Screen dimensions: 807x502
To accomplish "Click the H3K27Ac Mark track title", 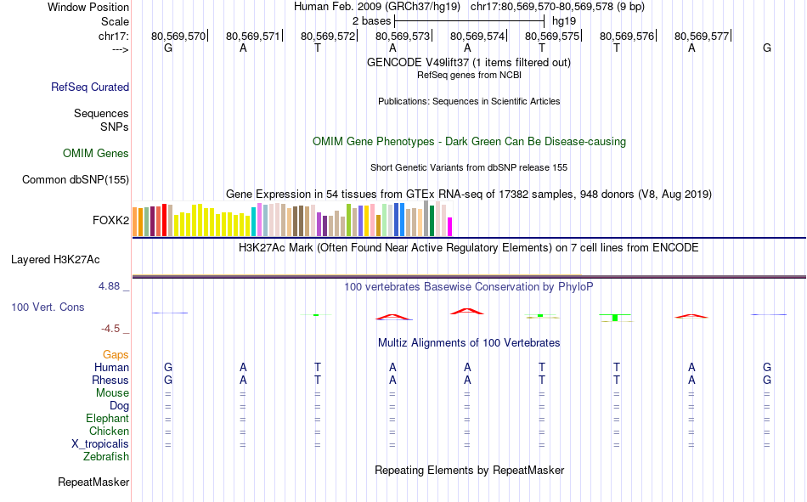I will coord(469,248).
